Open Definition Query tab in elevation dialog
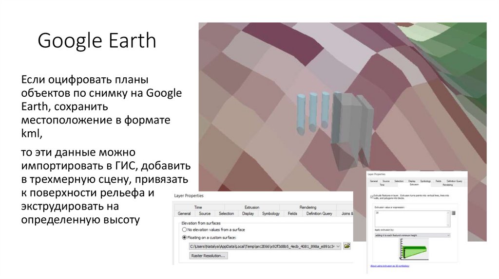This screenshot has height=279, width=499. 319,213
